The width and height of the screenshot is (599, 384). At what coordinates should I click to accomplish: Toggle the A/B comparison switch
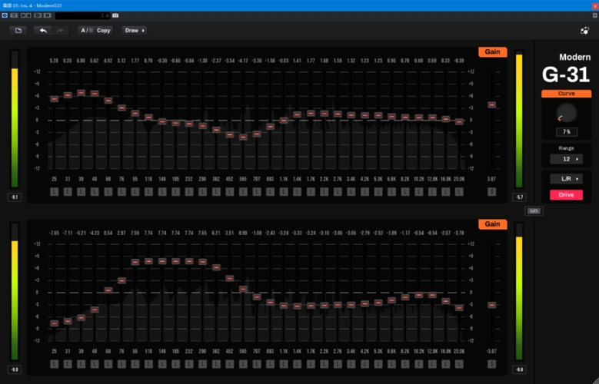85,31
